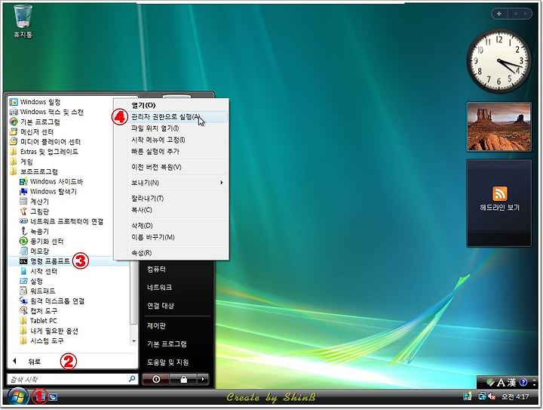Launch Windows 팩스 및 스캔 icon
The image size is (543, 410).
point(13,112)
